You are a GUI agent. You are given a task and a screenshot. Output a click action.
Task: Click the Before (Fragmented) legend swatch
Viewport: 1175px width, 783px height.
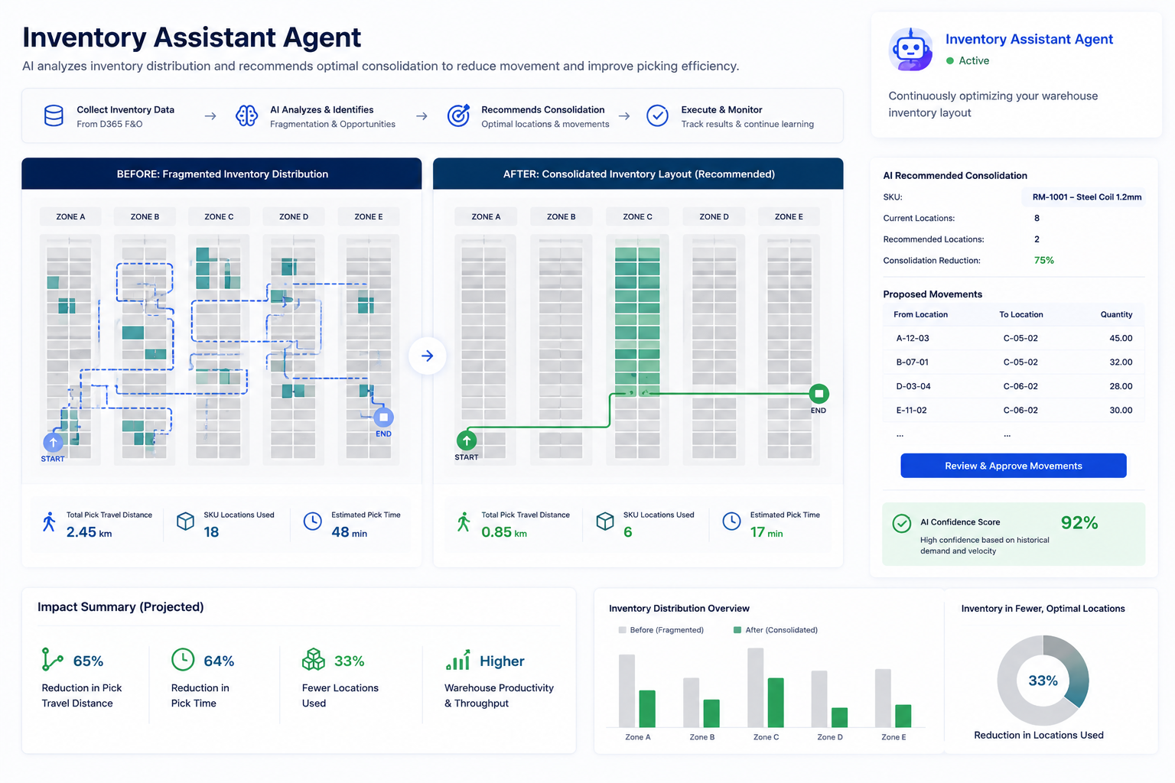tap(622, 630)
